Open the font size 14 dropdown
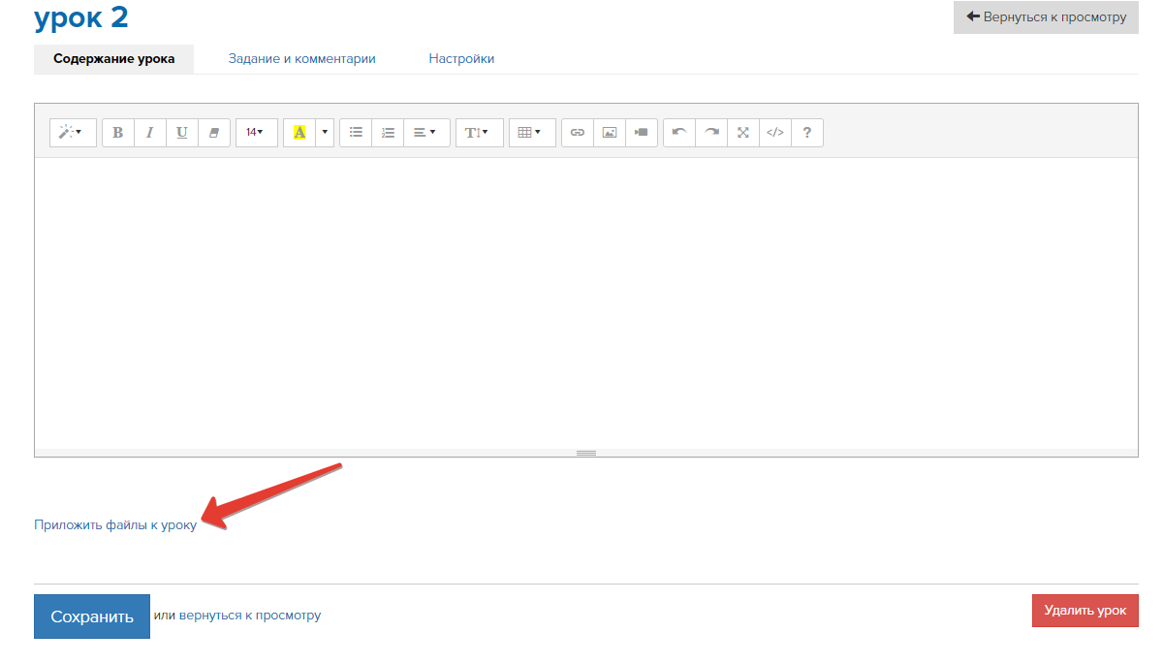The width and height of the screenshot is (1163, 664). 256,133
